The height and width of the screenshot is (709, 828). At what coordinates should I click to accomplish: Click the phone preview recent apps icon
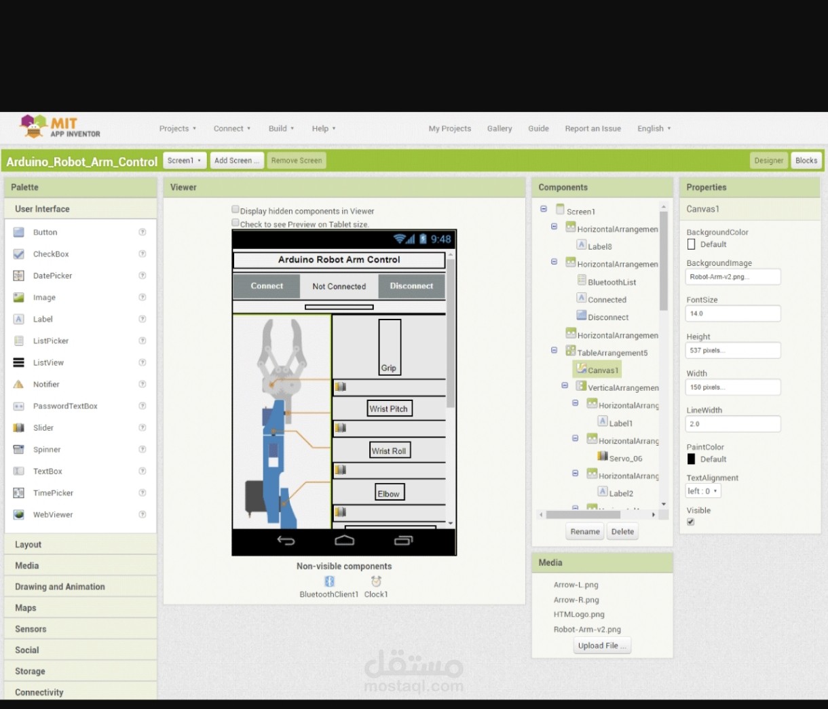(403, 541)
